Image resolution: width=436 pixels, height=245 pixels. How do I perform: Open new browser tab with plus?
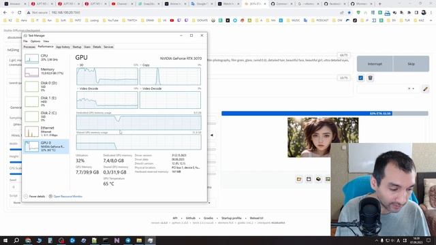[x=380, y=4]
